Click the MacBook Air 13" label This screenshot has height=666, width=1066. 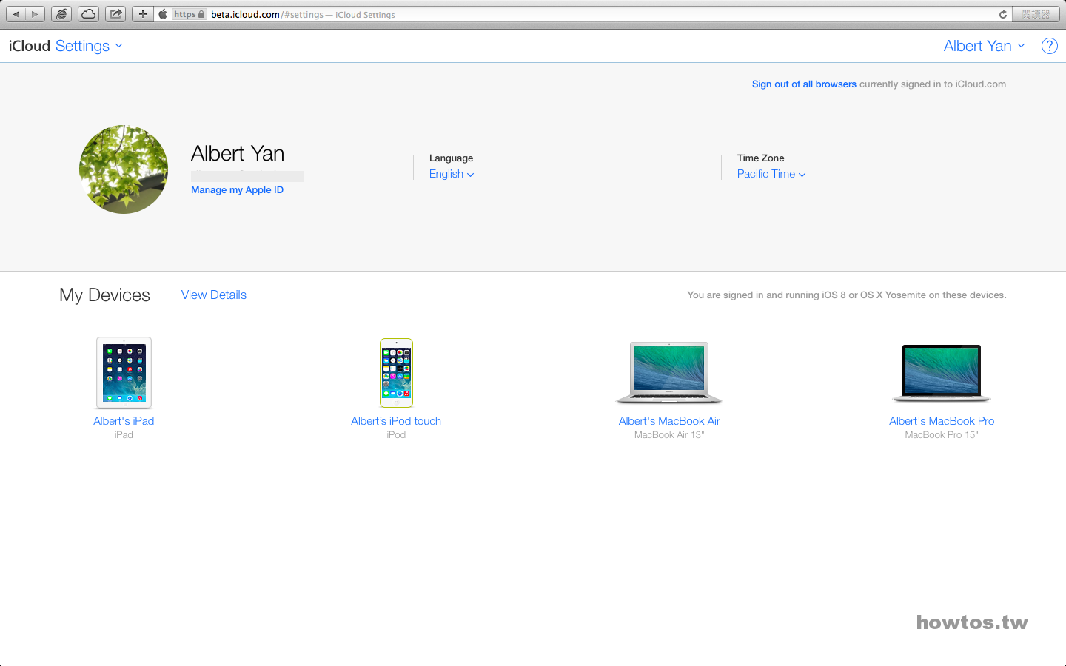(669, 435)
